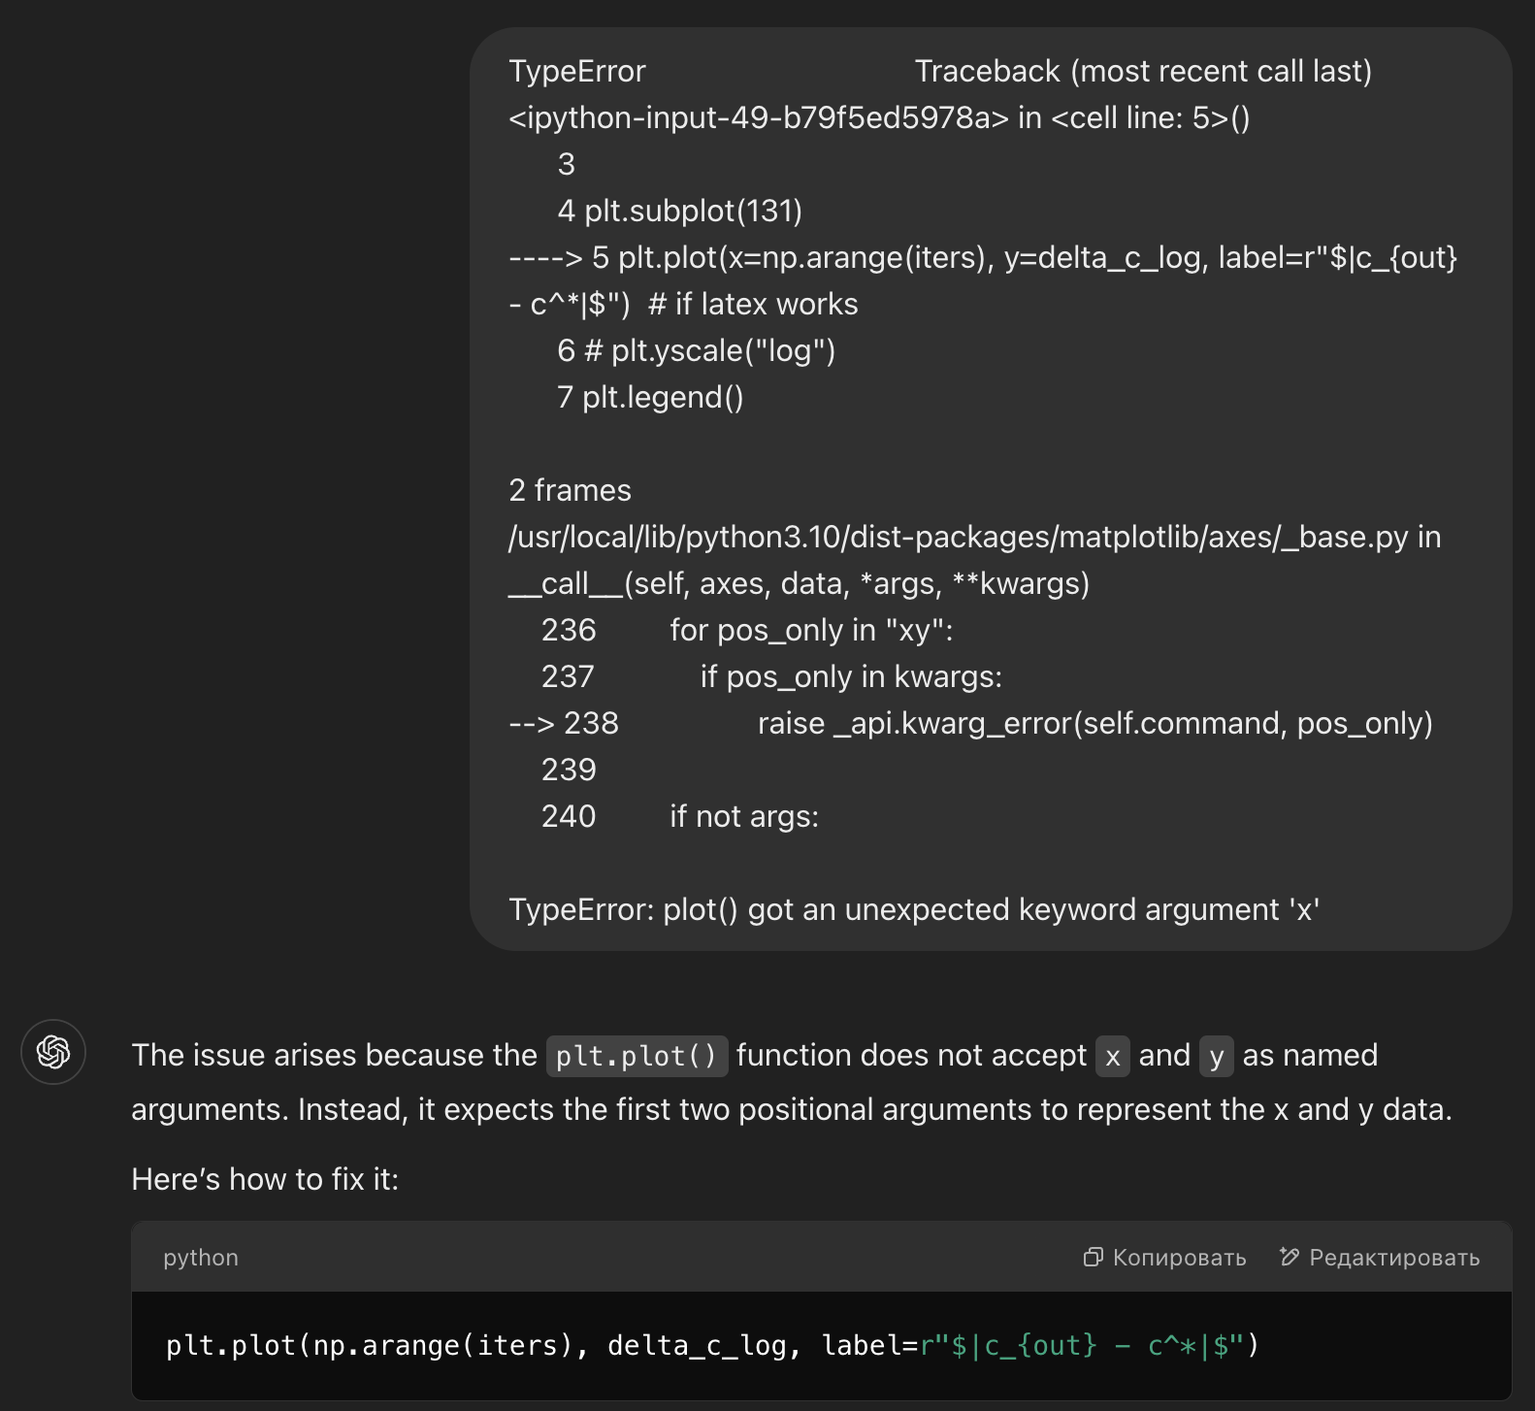Click the plt.subplot(131) traceback line
This screenshot has height=1411, width=1535.
[693, 212]
